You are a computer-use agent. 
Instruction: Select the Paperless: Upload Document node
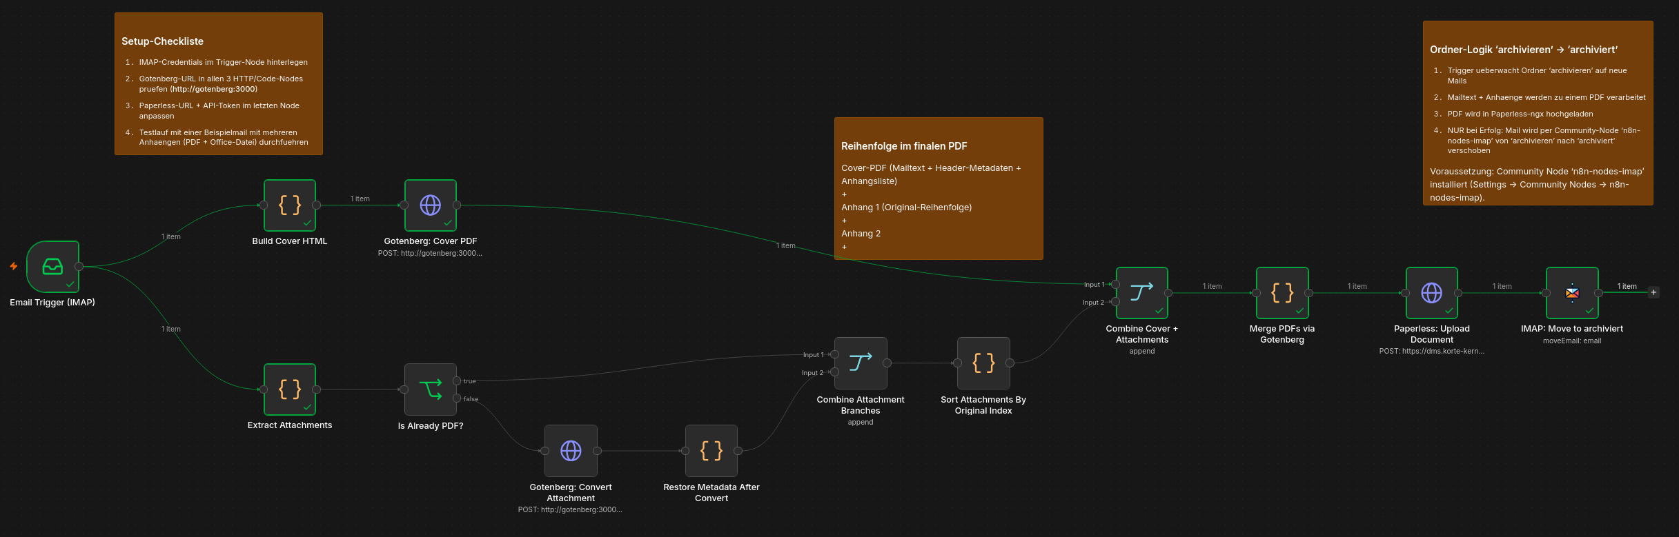pos(1432,293)
